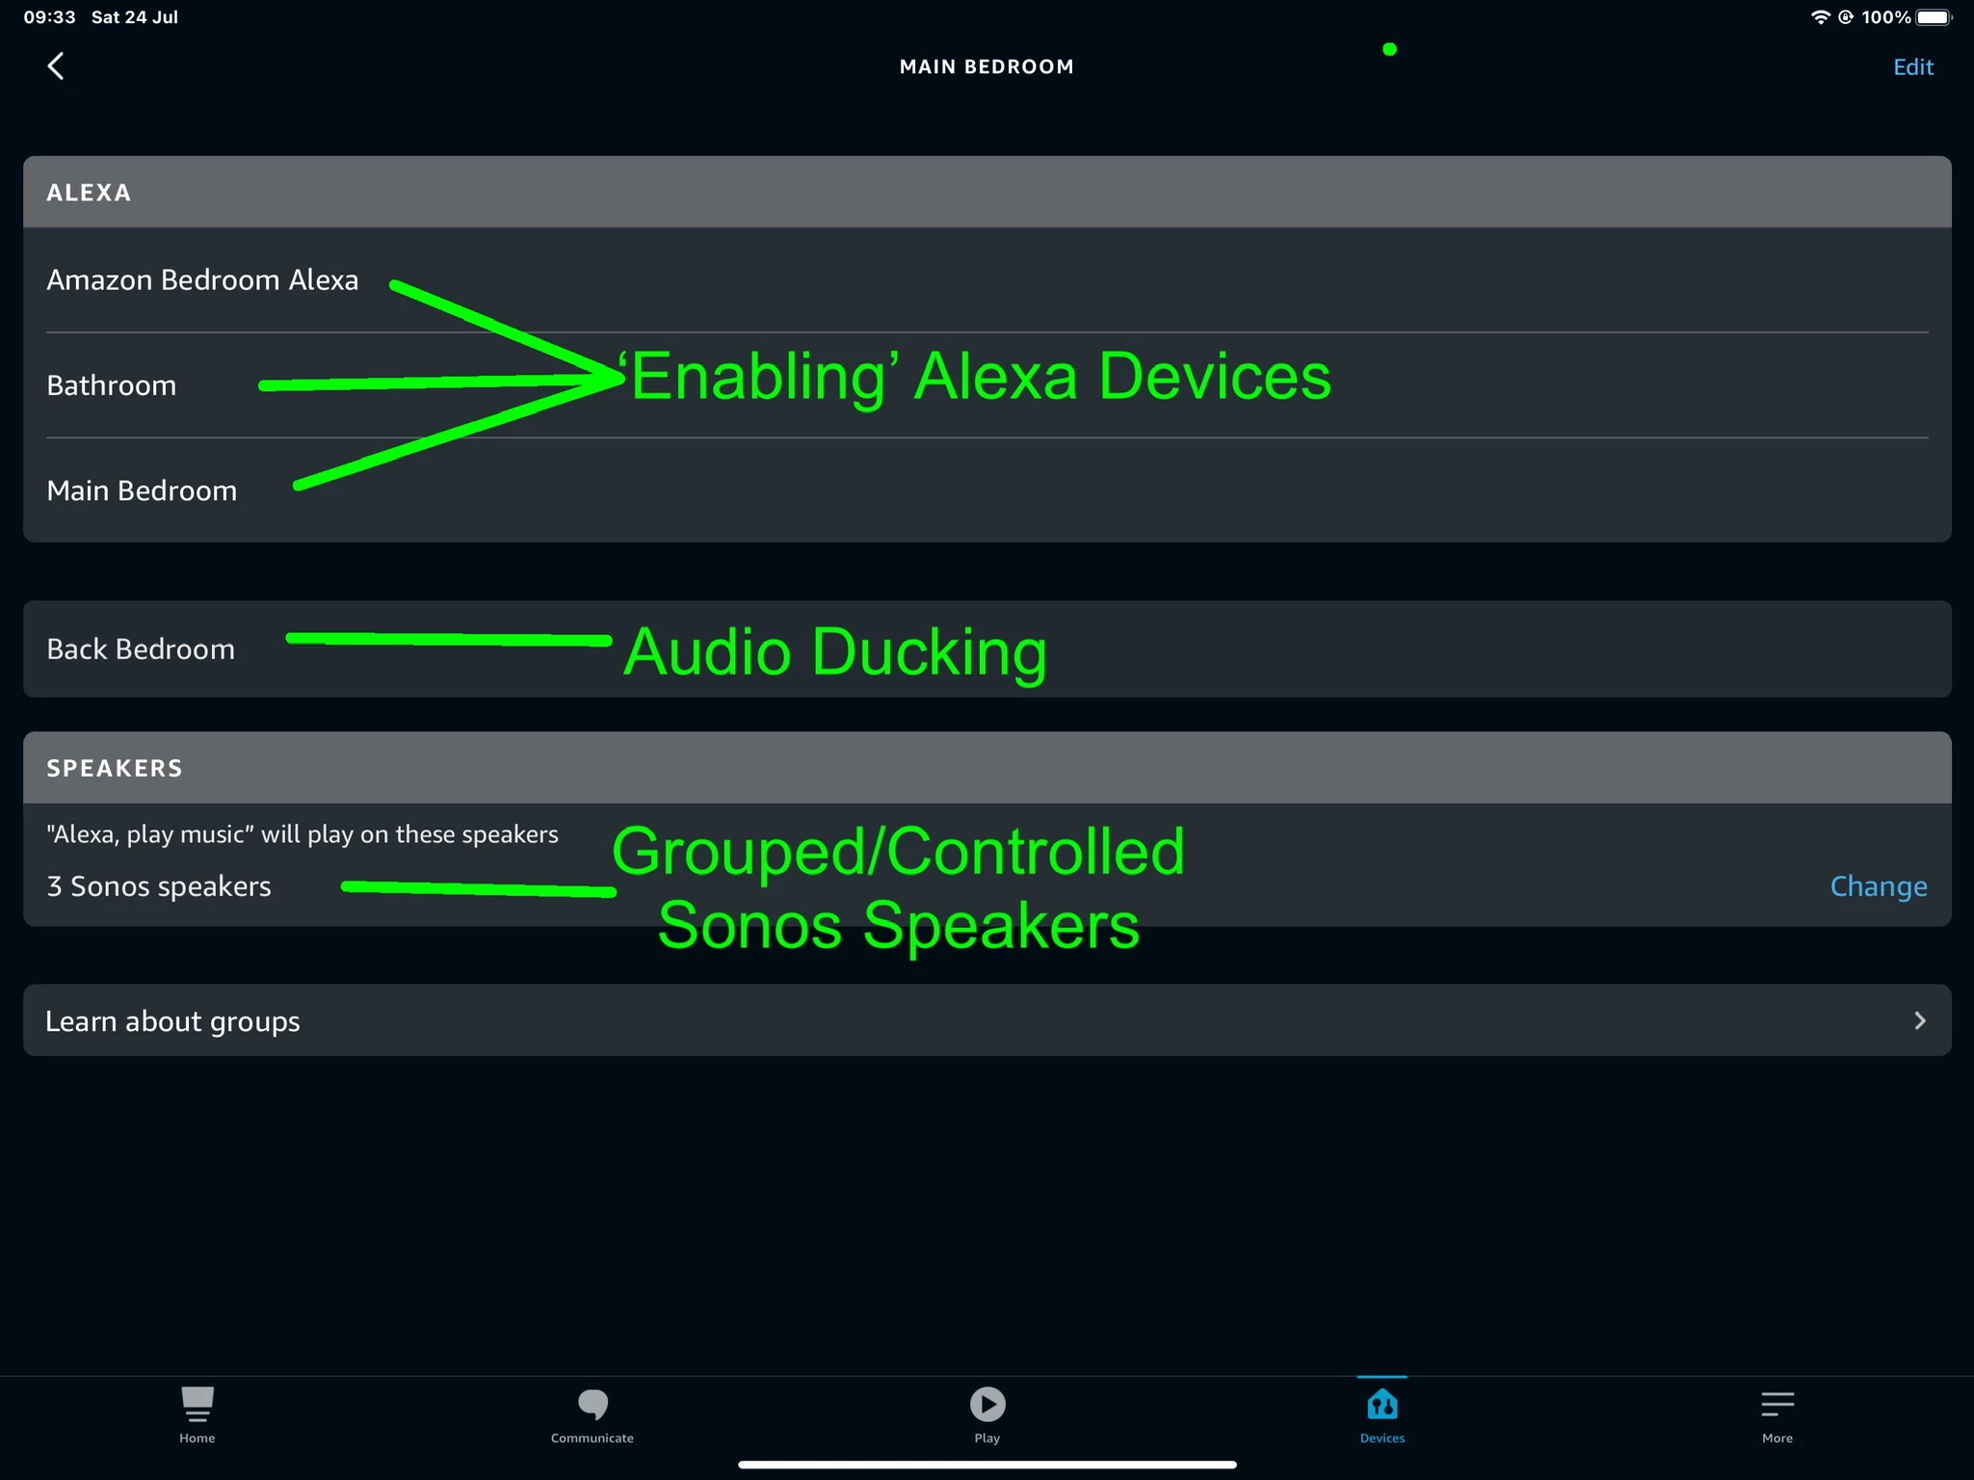Tap the 3 Sonos speakers entry
The height and width of the screenshot is (1480, 1974).
[159, 885]
